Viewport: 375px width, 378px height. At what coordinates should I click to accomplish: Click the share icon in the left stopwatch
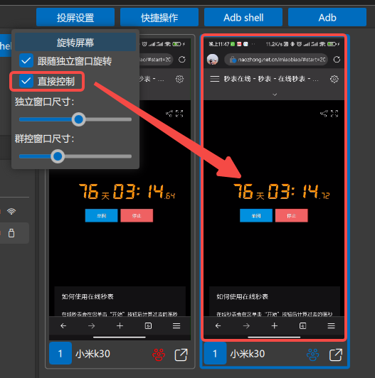(x=169, y=113)
